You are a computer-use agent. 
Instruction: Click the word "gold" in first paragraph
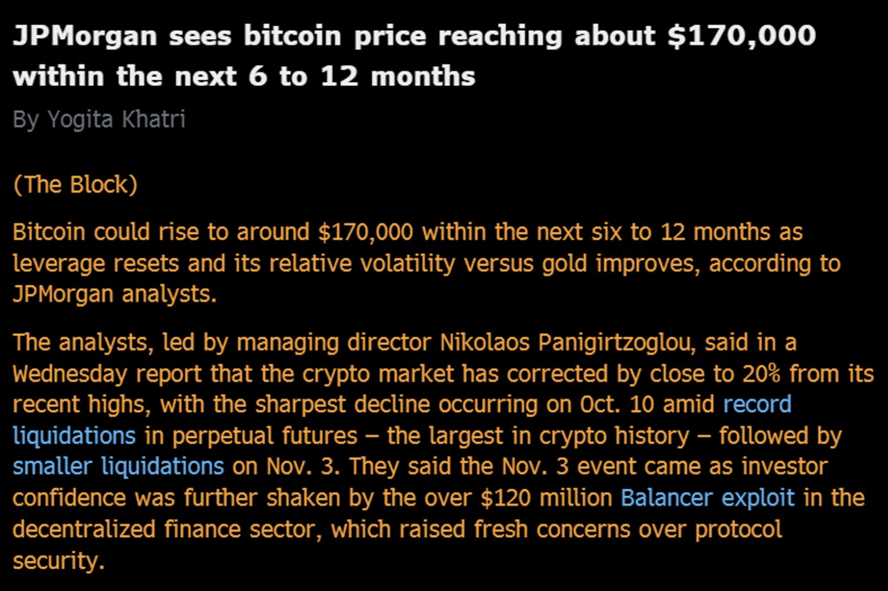[564, 264]
